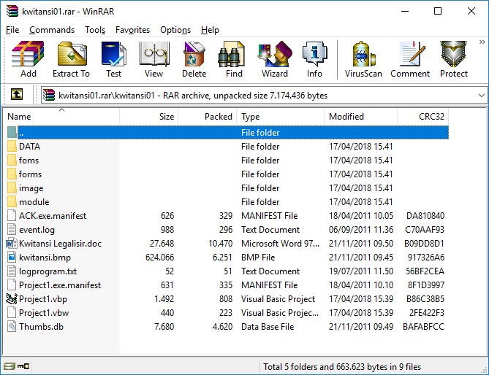
Task: Show archive Info
Action: [x=314, y=59]
